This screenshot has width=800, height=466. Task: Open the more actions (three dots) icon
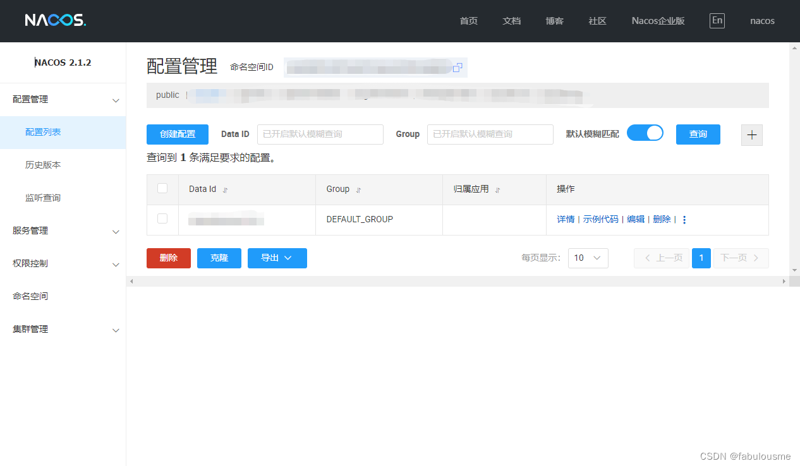click(x=684, y=219)
